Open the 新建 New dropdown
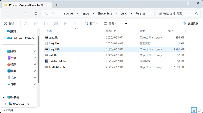 click(x=11, y=24)
